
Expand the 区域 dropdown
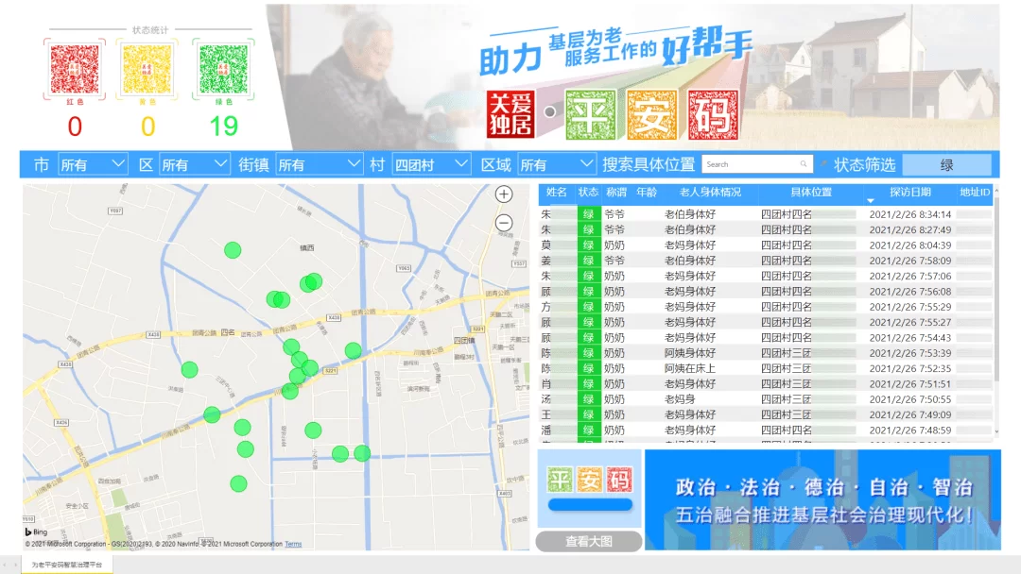click(x=556, y=164)
